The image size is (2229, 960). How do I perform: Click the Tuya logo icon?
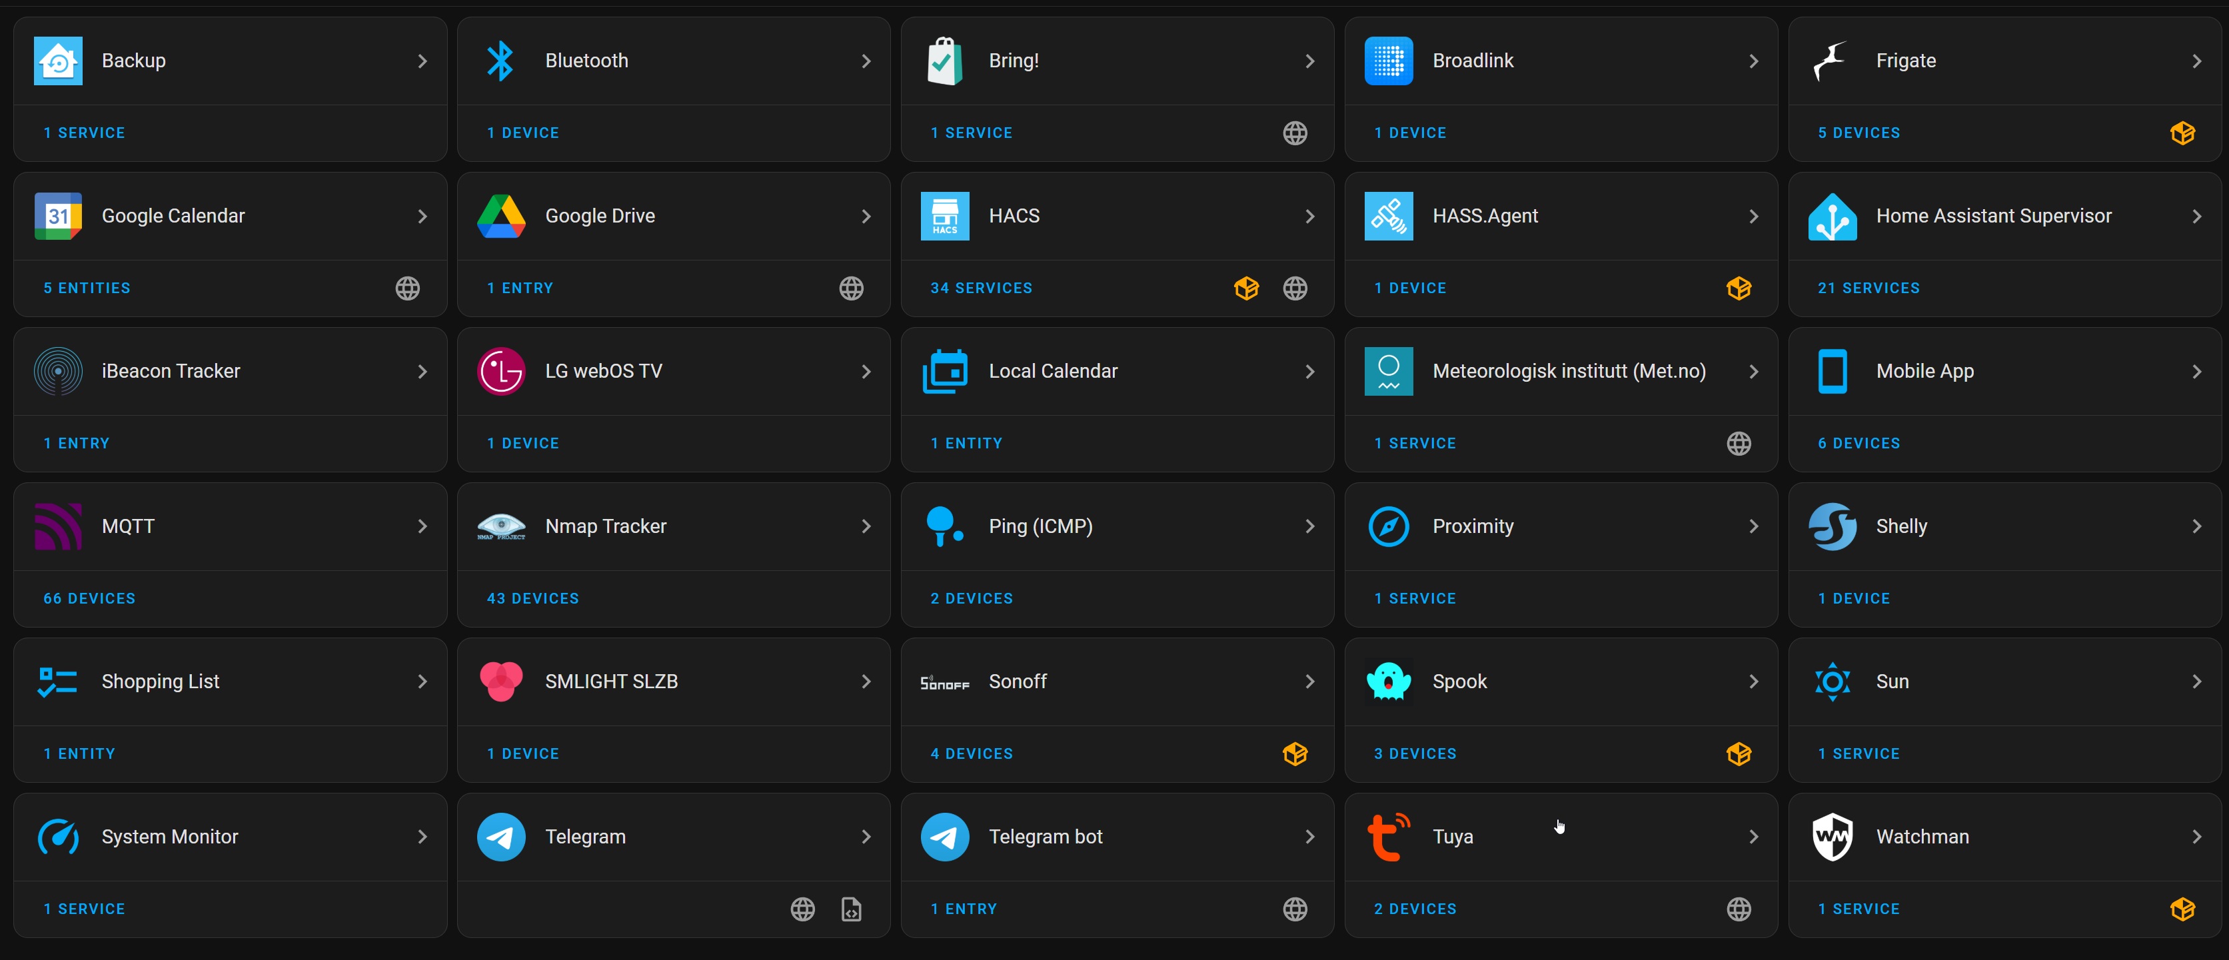pyautogui.click(x=1389, y=836)
